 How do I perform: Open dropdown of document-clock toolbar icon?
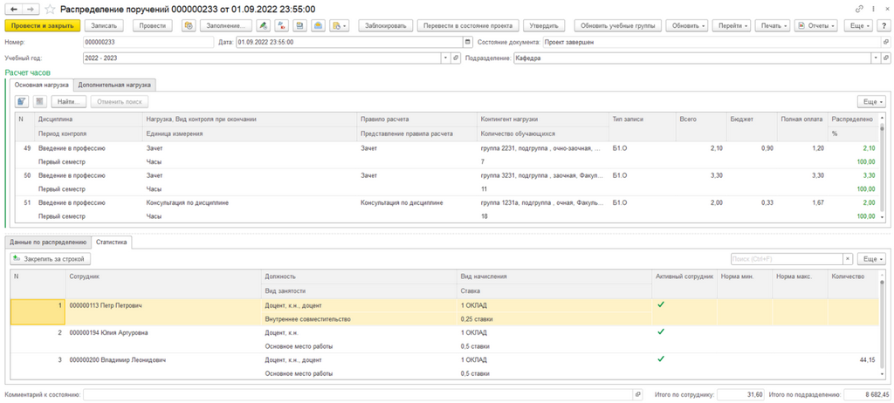340,25
